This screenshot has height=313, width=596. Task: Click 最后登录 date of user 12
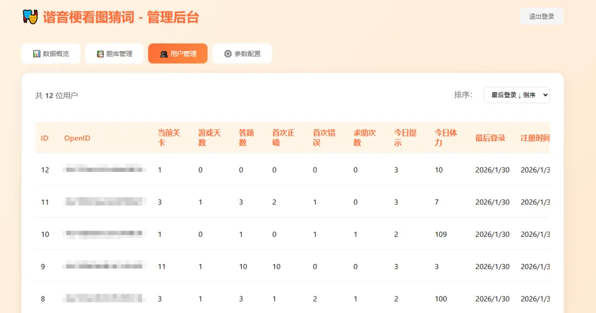point(492,170)
